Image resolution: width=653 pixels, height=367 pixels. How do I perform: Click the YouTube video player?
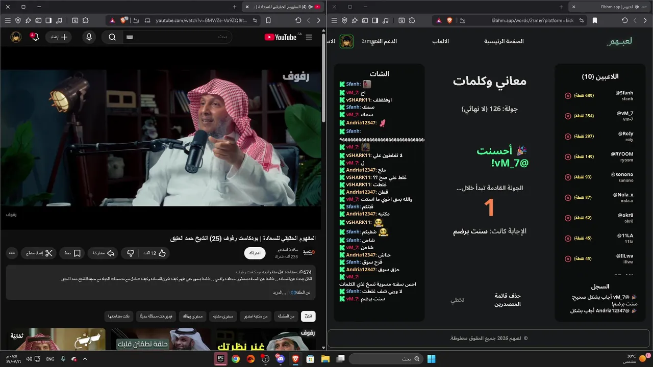[160, 138]
